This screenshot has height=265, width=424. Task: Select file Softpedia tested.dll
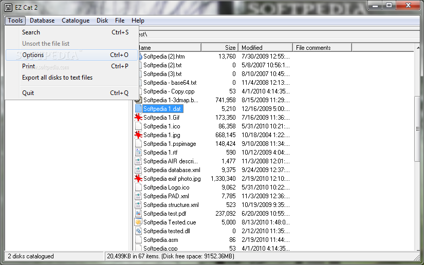[167, 231]
